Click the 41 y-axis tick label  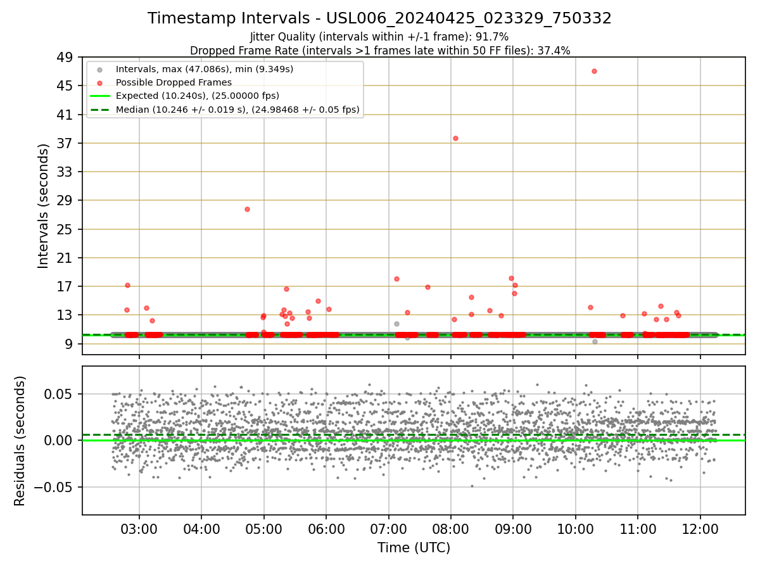(x=66, y=115)
